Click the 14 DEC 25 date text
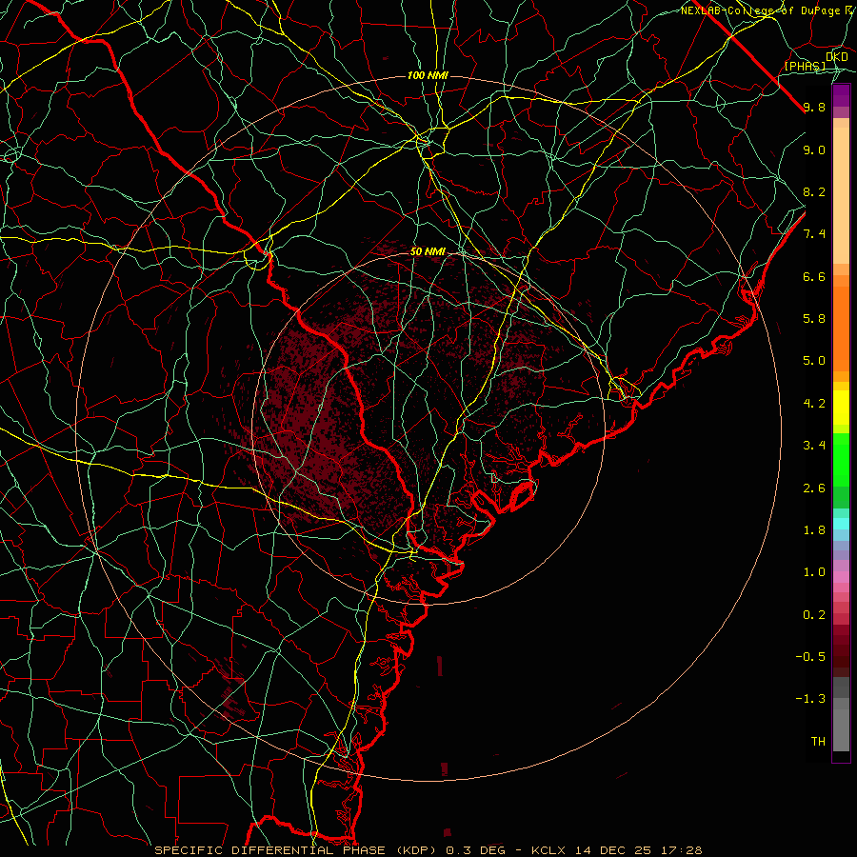 tap(614, 850)
